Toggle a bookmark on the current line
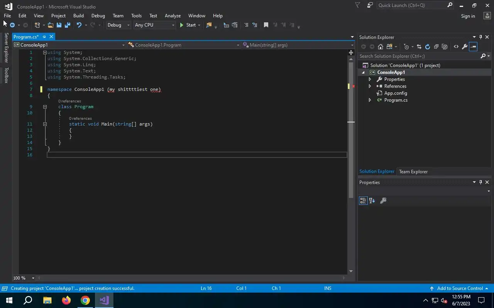 pyautogui.click(x=266, y=25)
